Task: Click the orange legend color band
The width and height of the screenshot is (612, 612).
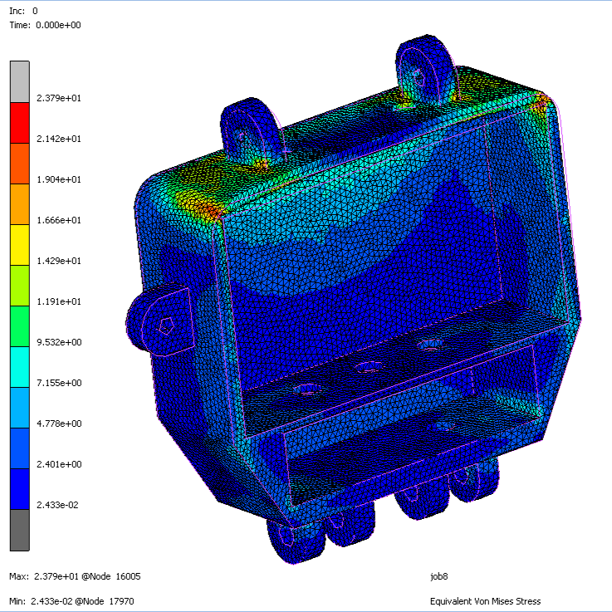Action: (19, 203)
